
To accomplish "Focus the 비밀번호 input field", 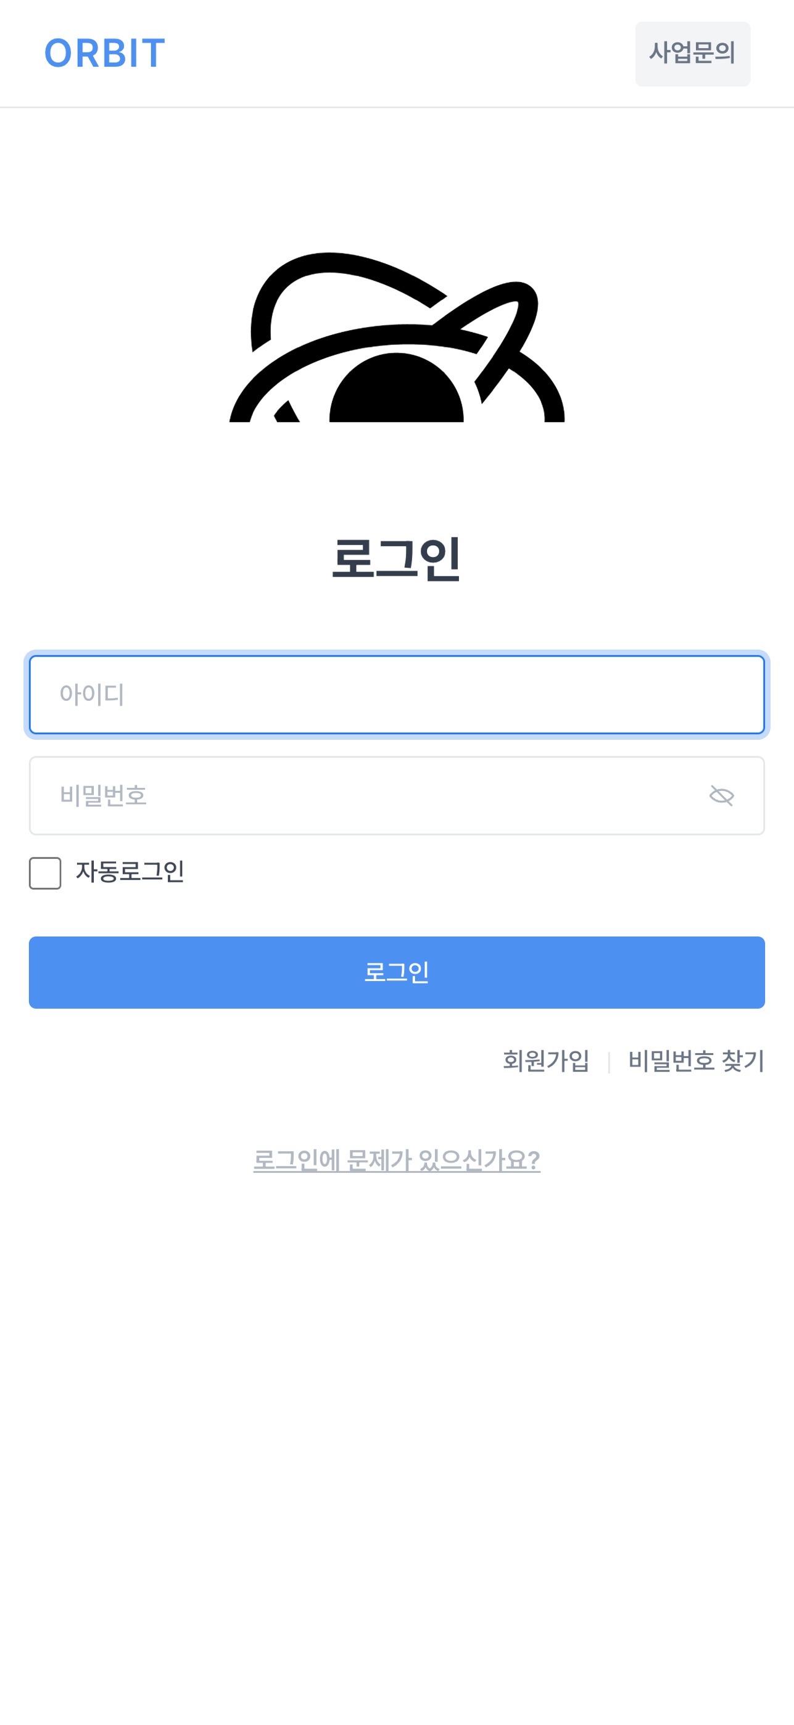I will (396, 795).
